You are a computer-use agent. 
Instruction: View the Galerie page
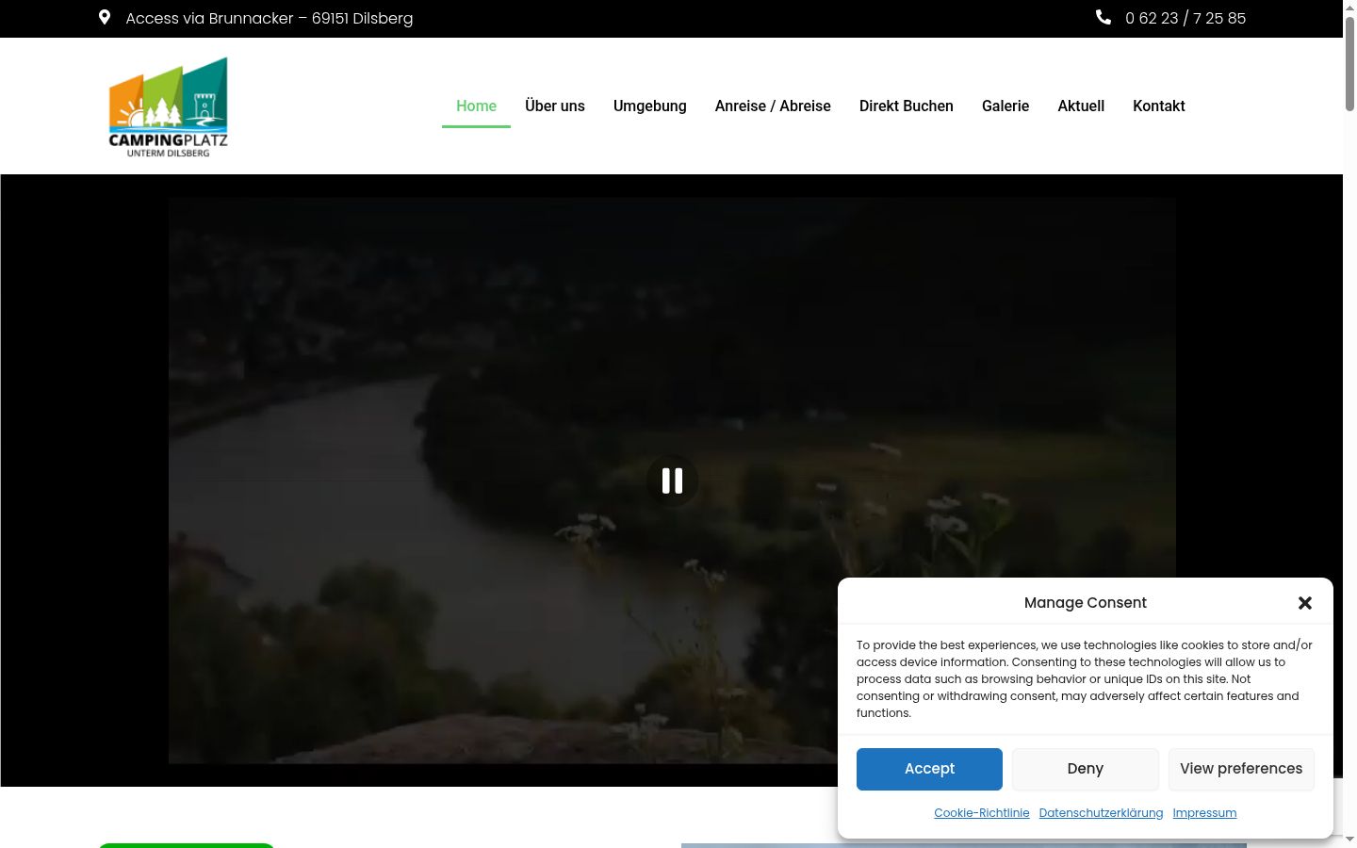1005,106
